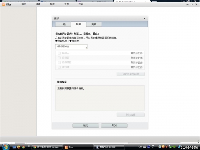This screenshot has width=200, height=150.
Task: Open the 檔案 menu in Kies
Action: coord(24,4)
